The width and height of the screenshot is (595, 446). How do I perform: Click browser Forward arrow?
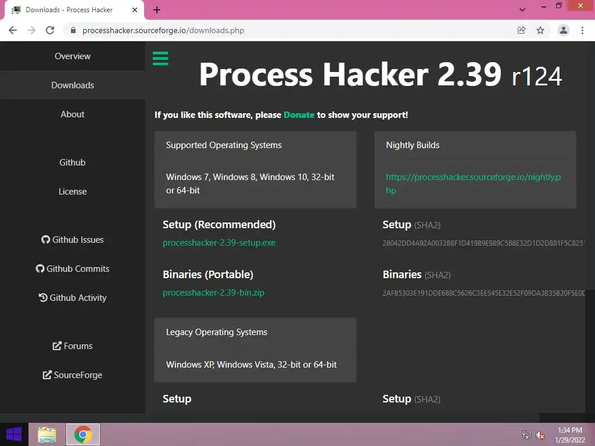(x=31, y=30)
